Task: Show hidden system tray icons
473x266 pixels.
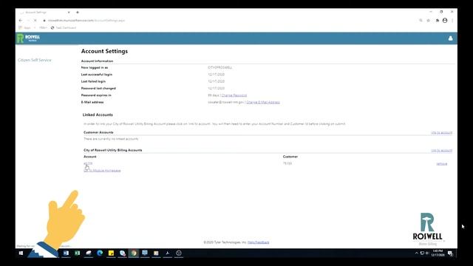Action: (x=417, y=253)
